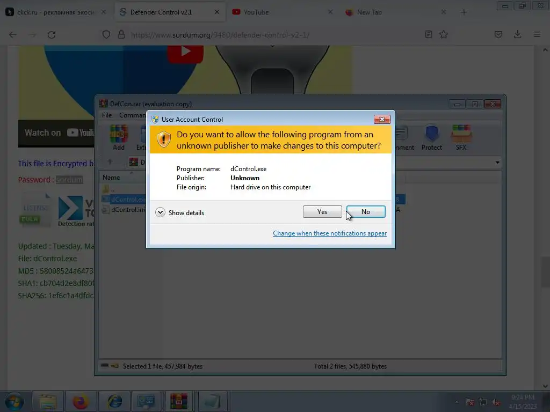Expand Show details in the UAC dialog

[x=179, y=212]
